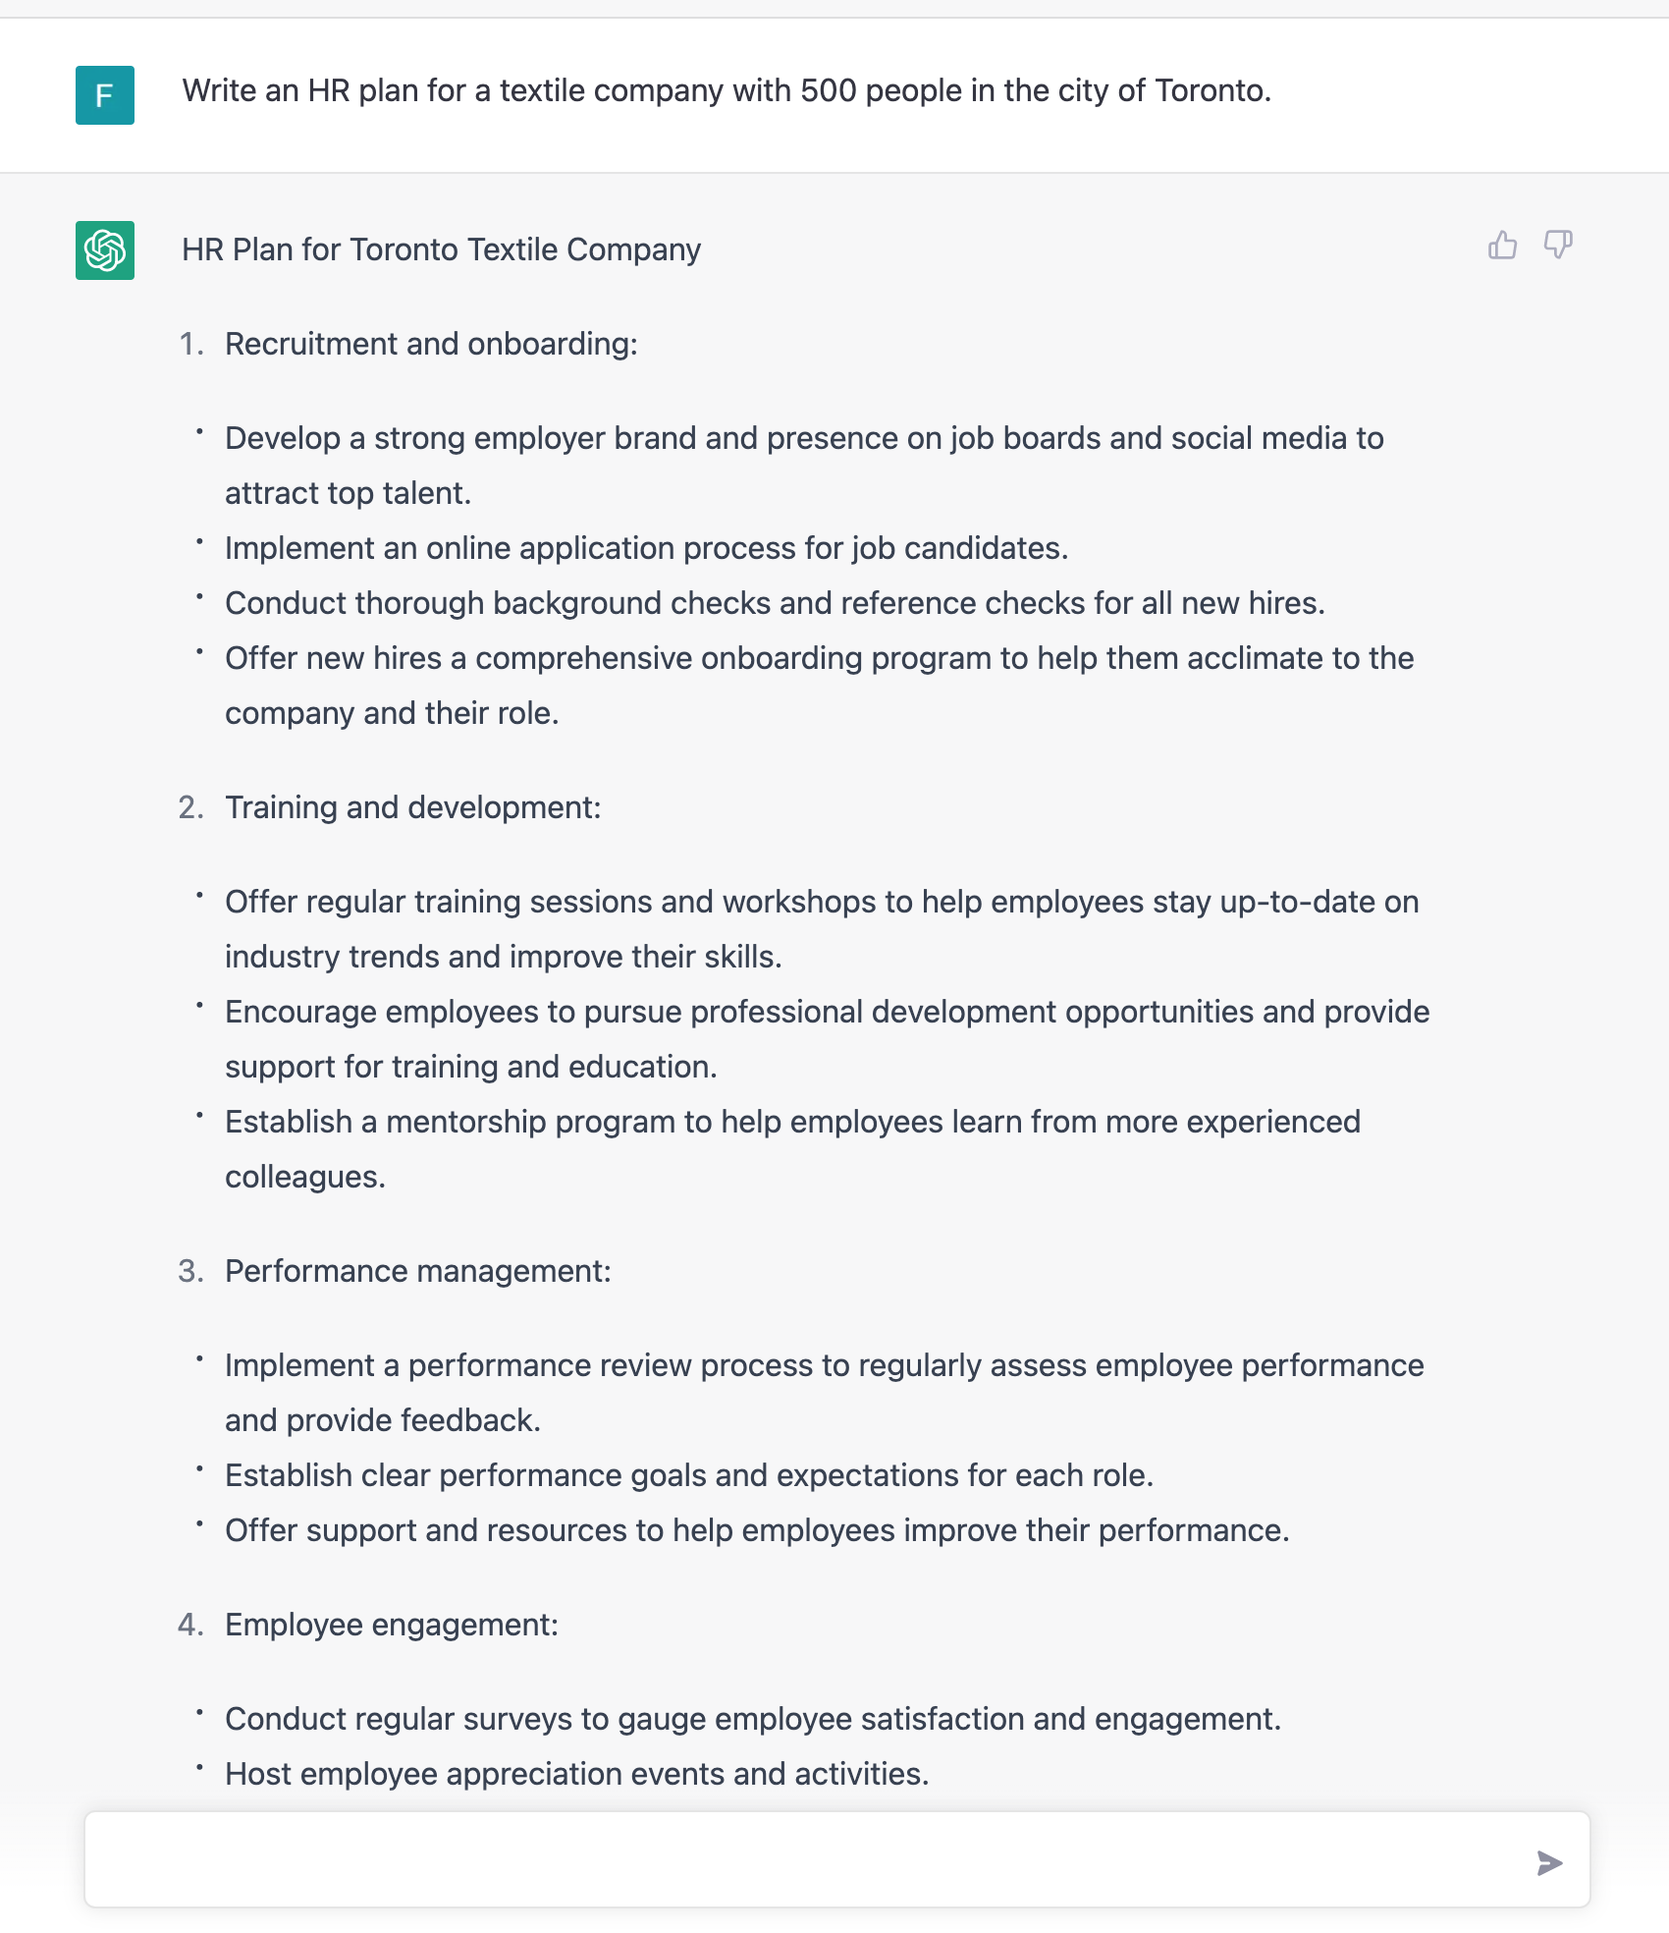
Task: Click the "Employee engagement" heading
Action: tap(391, 1626)
